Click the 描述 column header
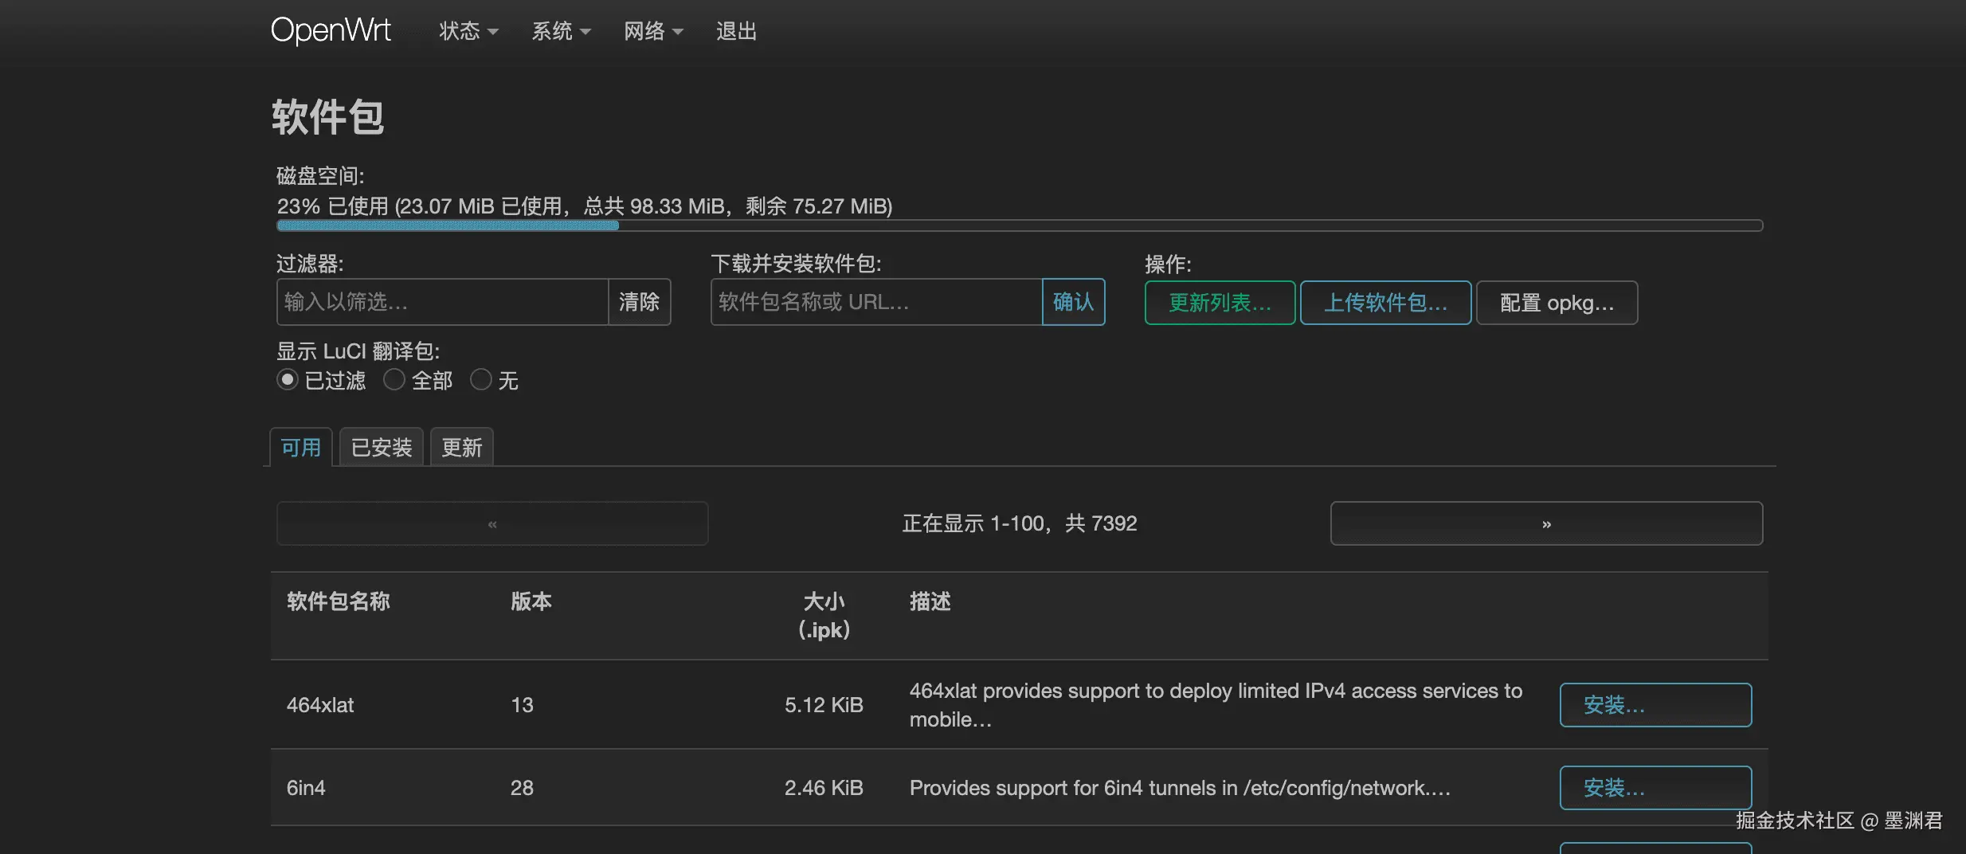The width and height of the screenshot is (1966, 854). point(930,601)
